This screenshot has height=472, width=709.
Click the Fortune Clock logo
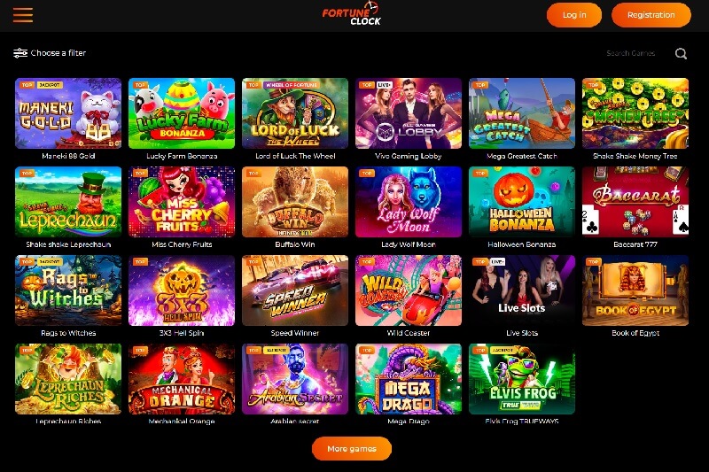click(352, 13)
